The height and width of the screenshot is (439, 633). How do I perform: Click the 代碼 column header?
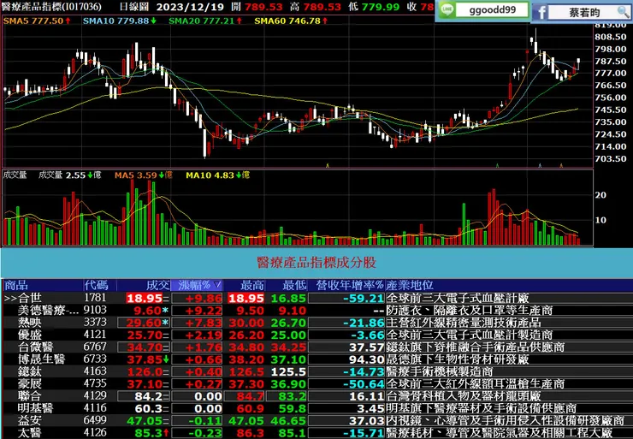click(96, 285)
